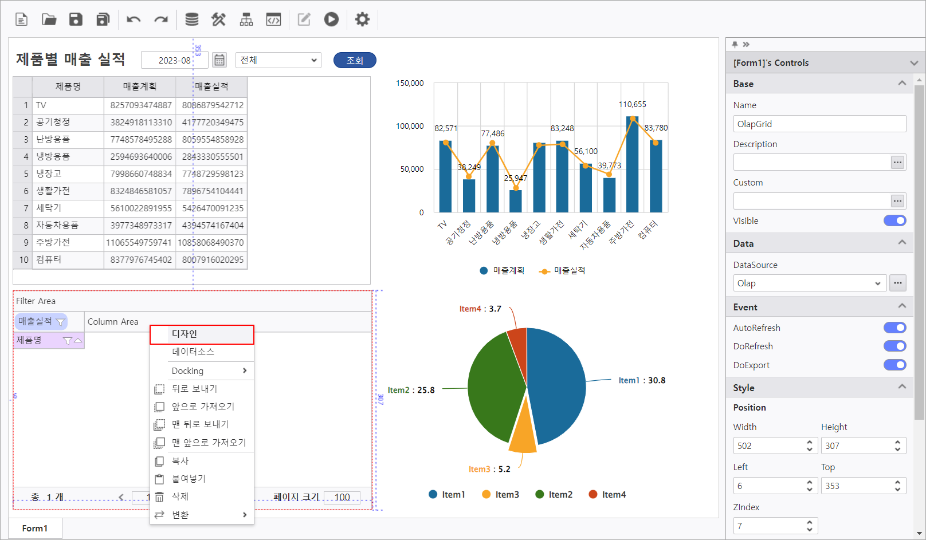This screenshot has width=926, height=540.
Task: Collapse the Base section
Action: click(x=902, y=84)
